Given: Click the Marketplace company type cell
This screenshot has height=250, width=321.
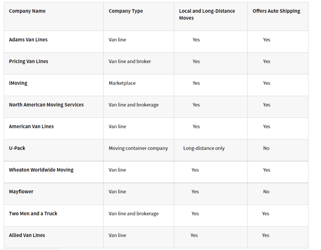Looking at the screenshot, I should click(122, 83).
